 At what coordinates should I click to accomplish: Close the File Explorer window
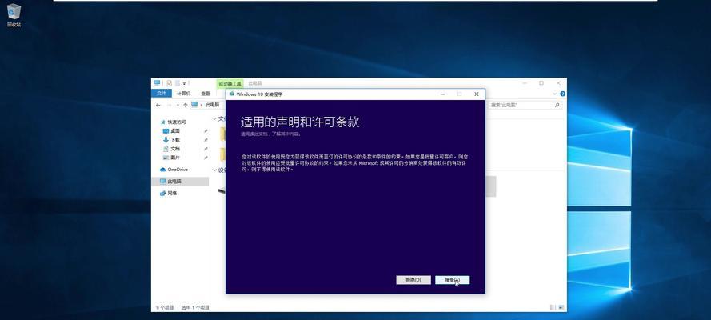[558, 83]
